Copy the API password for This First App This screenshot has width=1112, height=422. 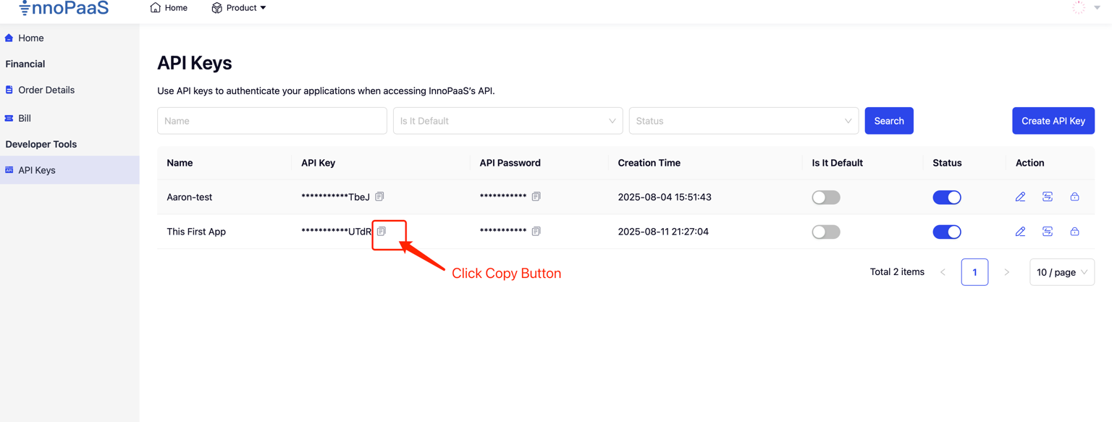tap(536, 232)
